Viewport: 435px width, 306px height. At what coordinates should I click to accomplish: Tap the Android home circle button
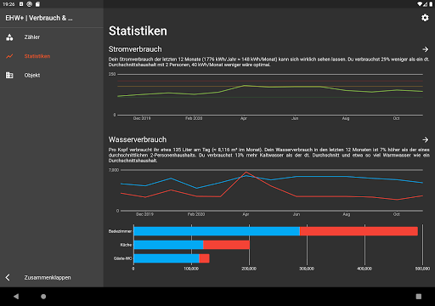pyautogui.click(x=43, y=297)
